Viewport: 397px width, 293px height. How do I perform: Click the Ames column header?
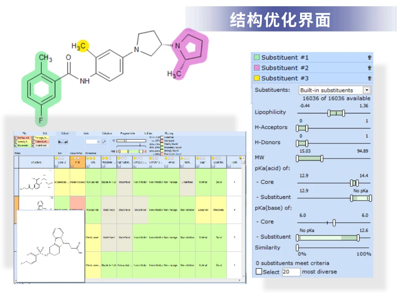click(x=172, y=162)
